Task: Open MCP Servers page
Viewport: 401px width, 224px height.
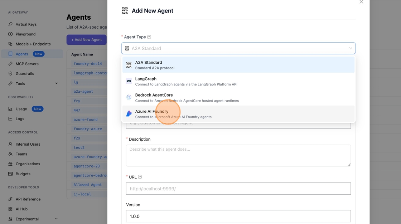Action: [27, 64]
